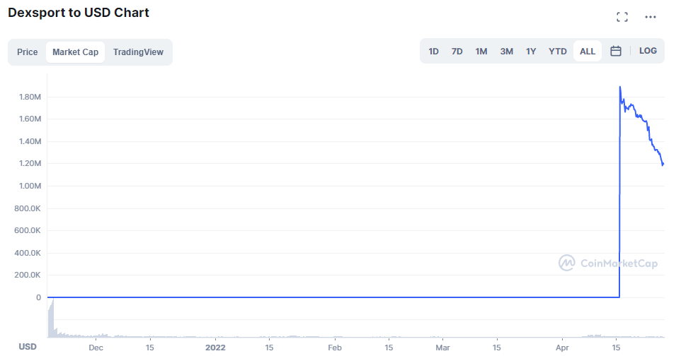The width and height of the screenshot is (681, 356).
Task: Click the end of the blue line near 1.20M
Action: click(663, 165)
